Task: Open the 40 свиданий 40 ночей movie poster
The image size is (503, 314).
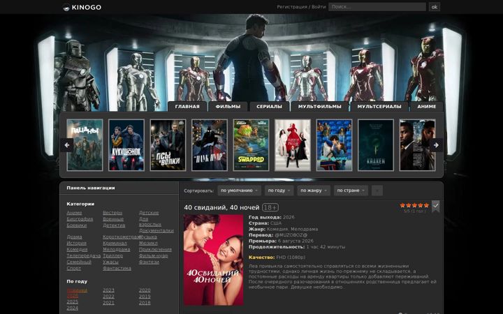Action: coord(214,260)
